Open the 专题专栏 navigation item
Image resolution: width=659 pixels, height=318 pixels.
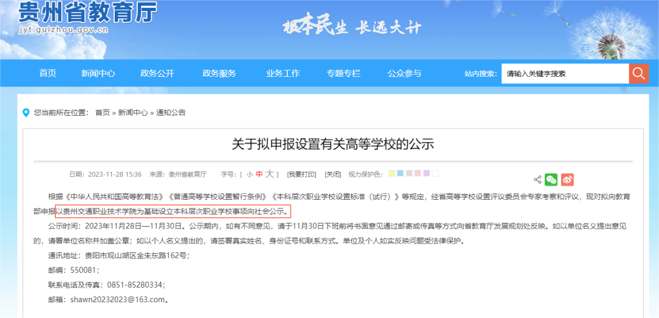[344, 74]
